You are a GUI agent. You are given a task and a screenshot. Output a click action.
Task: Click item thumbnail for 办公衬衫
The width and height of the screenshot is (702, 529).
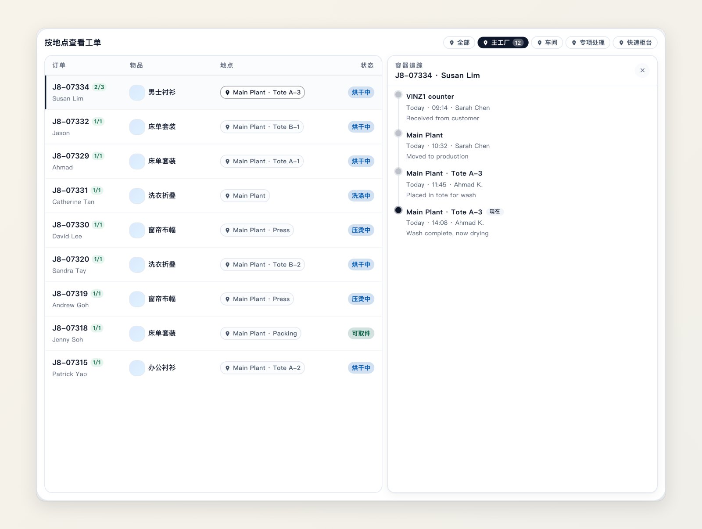point(137,368)
